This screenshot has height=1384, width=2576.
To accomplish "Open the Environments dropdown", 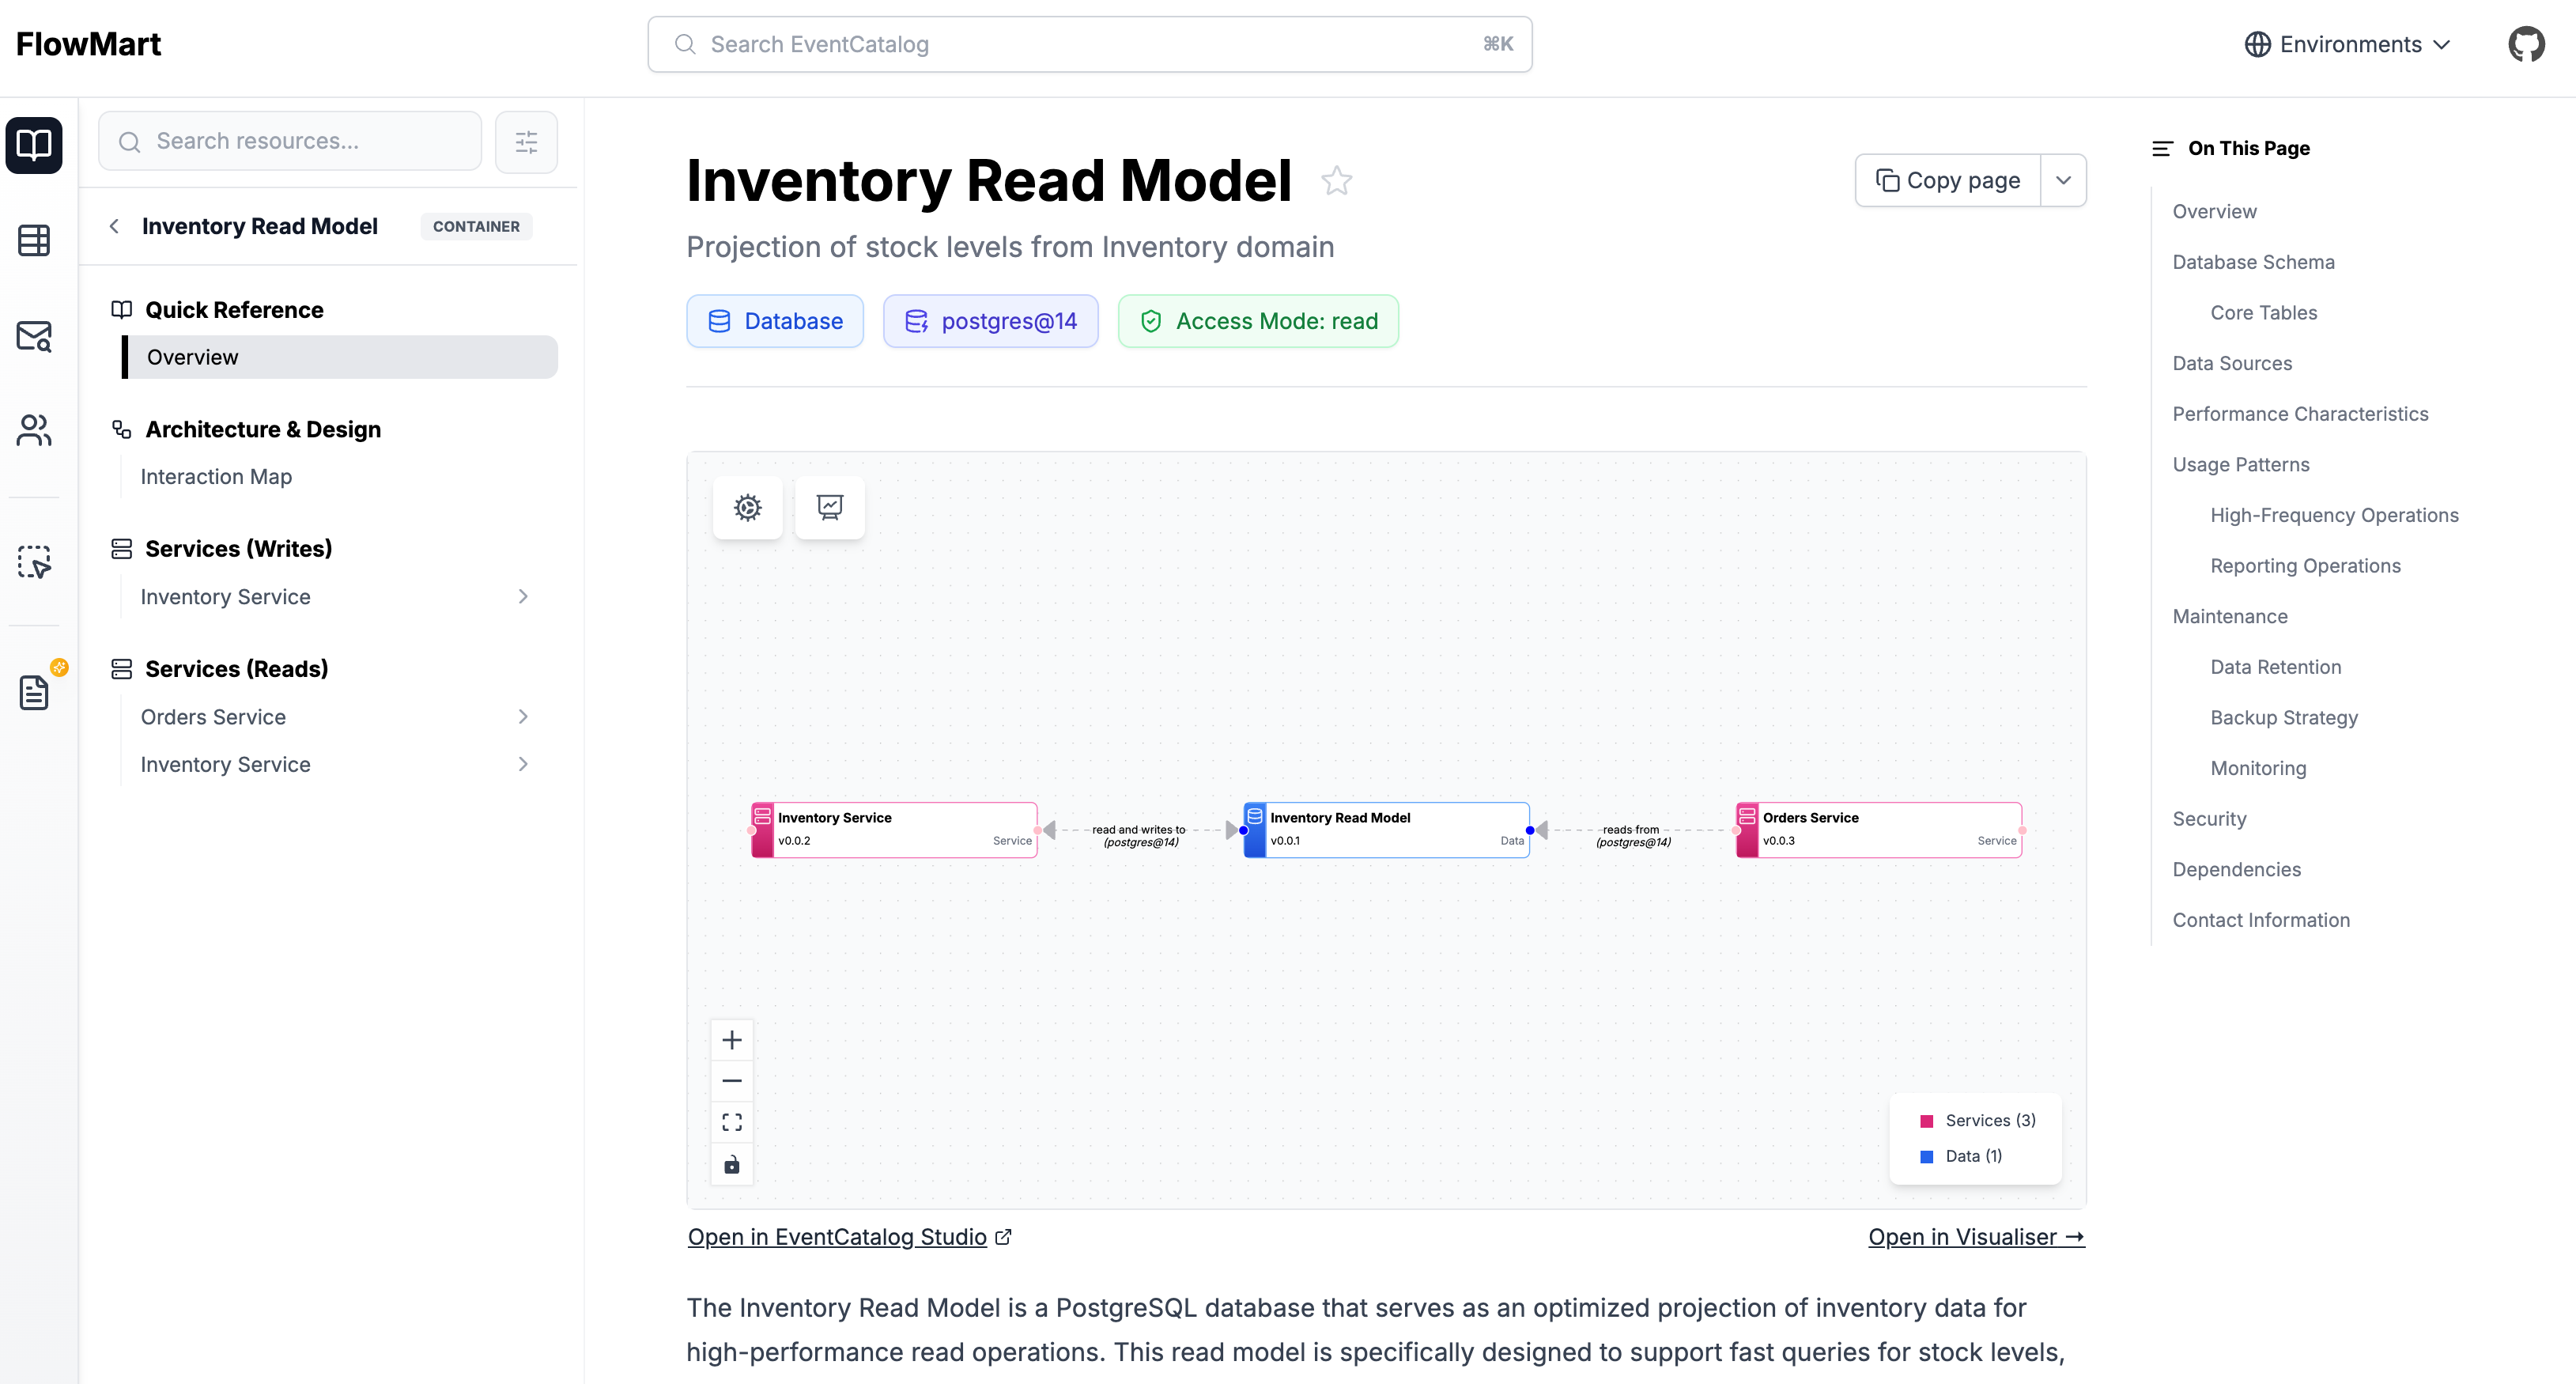I will [x=2347, y=44].
